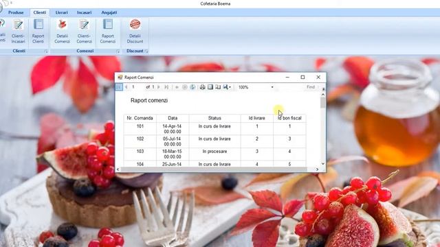Image resolution: width=440 pixels, height=247 pixels.
Task: Select order number 101 cell
Action: [140, 129]
